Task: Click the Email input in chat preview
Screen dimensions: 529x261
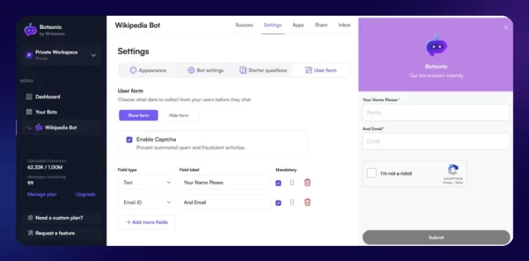Action: (436, 141)
